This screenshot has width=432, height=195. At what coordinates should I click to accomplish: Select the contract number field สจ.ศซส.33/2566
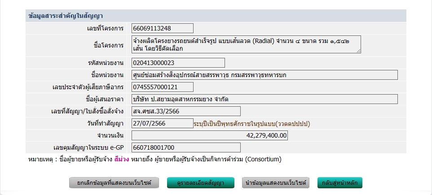click(186, 111)
